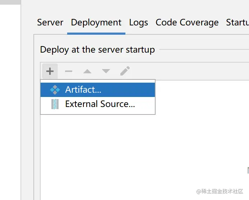Open the Logs tab
249x200 pixels.
click(x=138, y=23)
